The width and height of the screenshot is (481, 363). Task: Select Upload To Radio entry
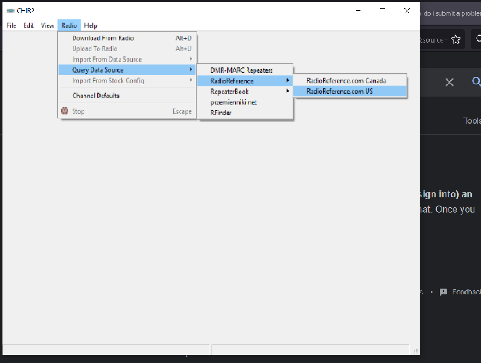(127, 49)
